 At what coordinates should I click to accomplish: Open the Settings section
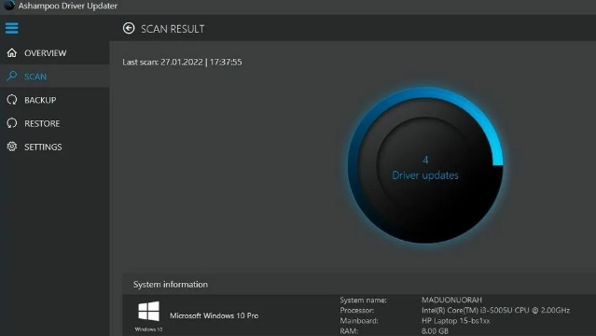tap(55, 147)
